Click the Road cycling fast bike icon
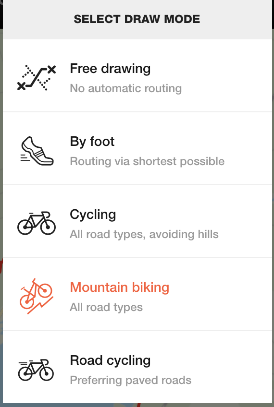The height and width of the screenshot is (407, 274). [x=36, y=370]
